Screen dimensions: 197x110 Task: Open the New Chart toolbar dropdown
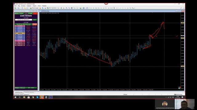(15, 8)
